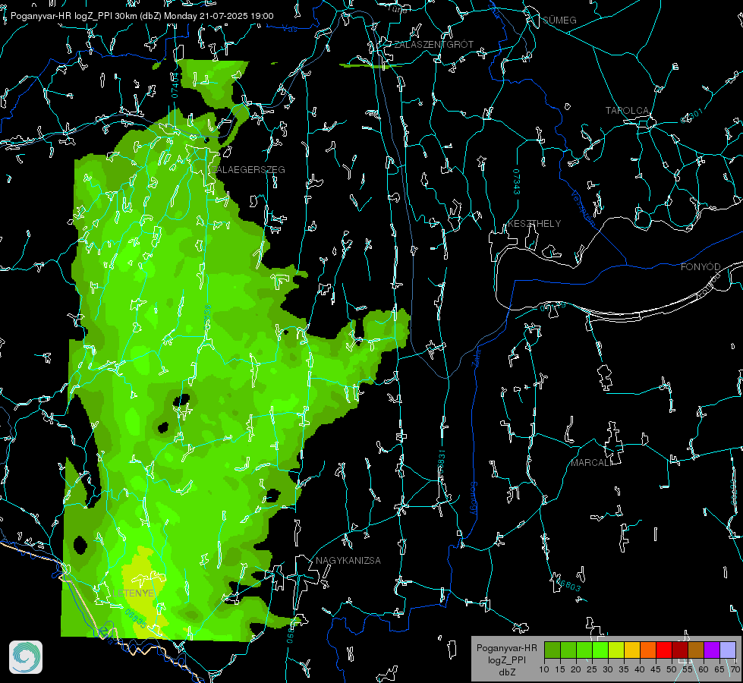
Task: Click the Poganyvar-HR legend label
Action: click(x=506, y=647)
